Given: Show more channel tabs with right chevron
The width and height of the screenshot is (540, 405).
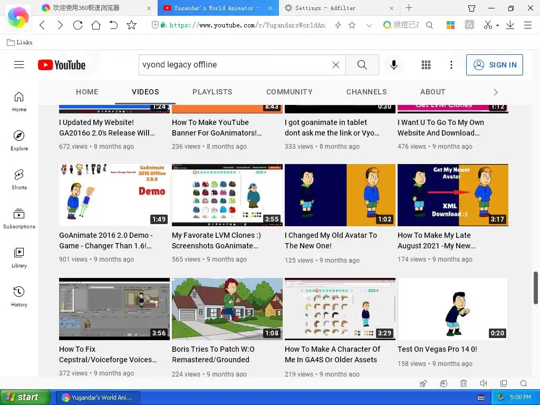Looking at the screenshot, I should (x=496, y=92).
